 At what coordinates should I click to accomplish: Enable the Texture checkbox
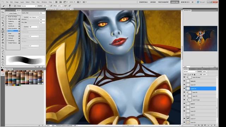pyautogui.click(x=7, y=24)
